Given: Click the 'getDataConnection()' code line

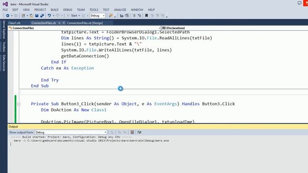Looking at the screenshot, I should 85,56.
